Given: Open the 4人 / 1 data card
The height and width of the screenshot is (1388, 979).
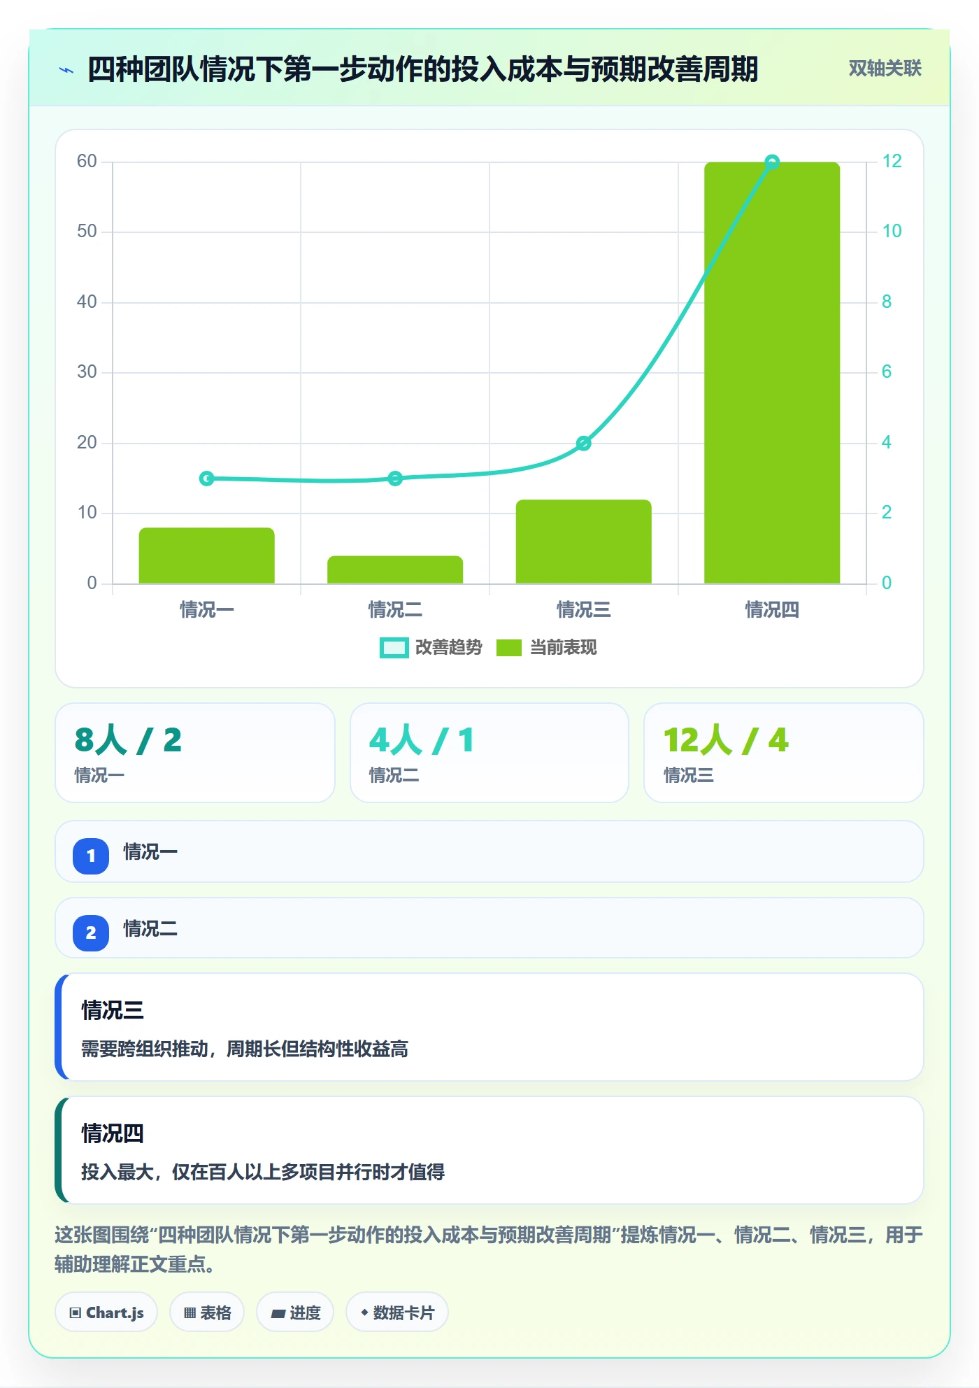Looking at the screenshot, I should pos(489,753).
